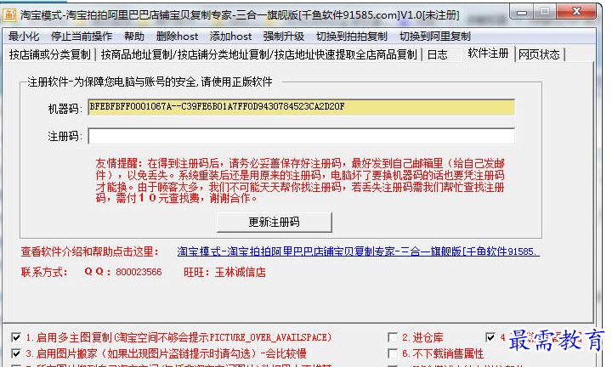Close the window with red X button
612x367 pixels.
coord(576,12)
